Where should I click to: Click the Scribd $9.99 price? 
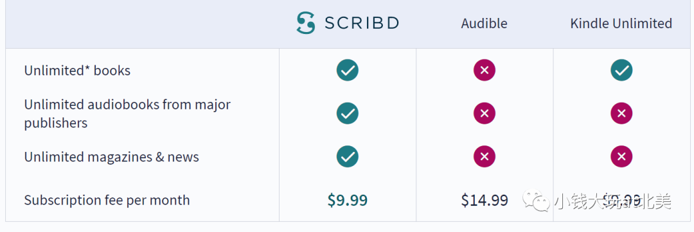pyautogui.click(x=348, y=200)
